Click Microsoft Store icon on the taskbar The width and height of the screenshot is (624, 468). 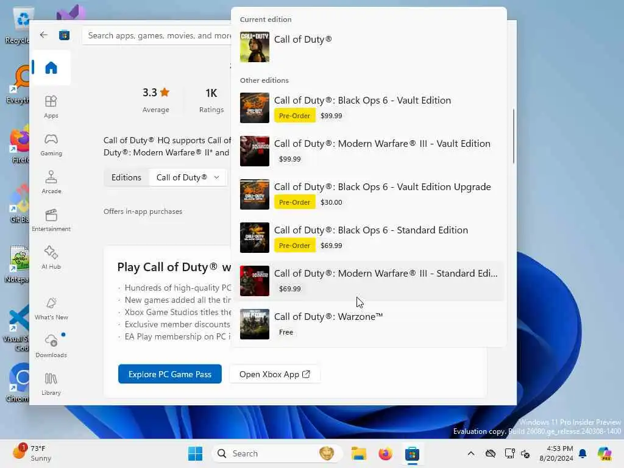click(412, 453)
